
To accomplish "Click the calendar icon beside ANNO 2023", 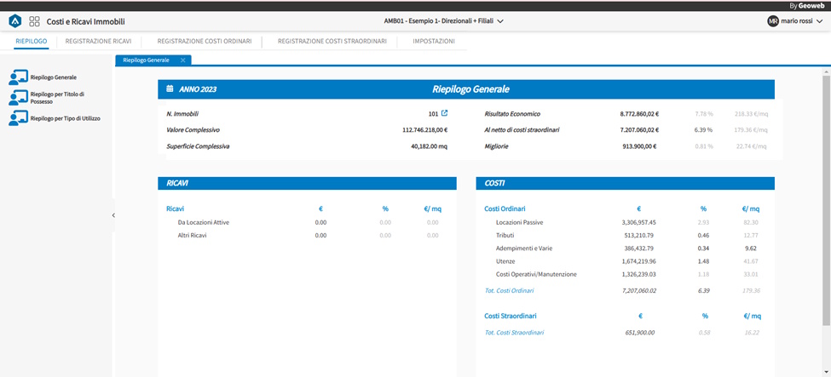I will 170,89.
